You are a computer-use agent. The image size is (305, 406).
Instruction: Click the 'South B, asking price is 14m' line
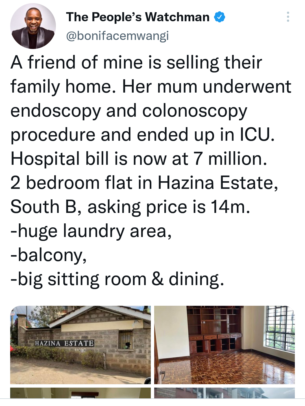(130, 207)
